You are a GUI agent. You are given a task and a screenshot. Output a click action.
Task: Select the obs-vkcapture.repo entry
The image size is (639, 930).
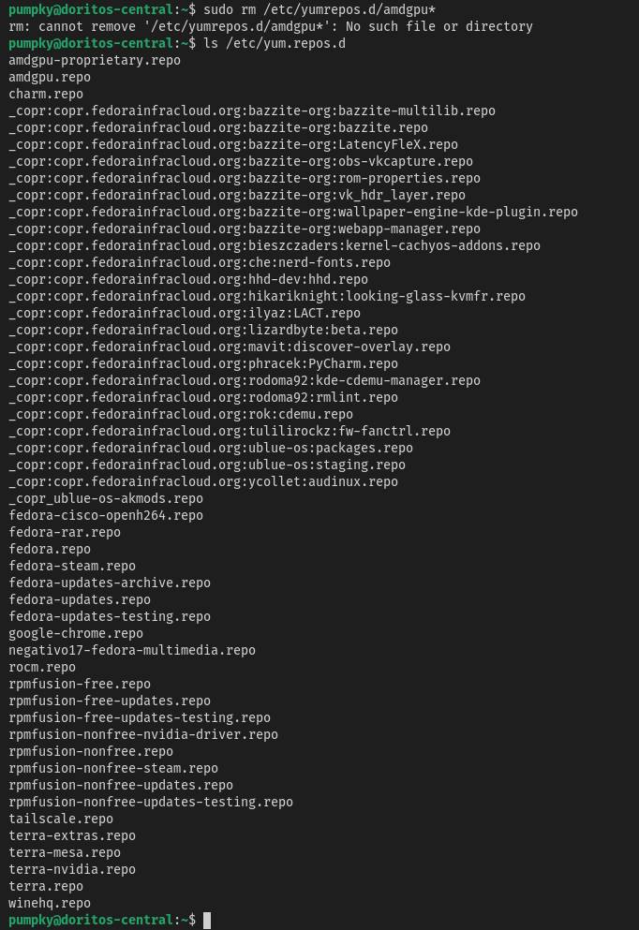[x=240, y=161]
